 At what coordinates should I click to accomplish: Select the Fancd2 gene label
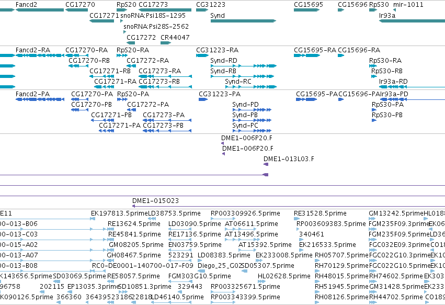pos(26,5)
